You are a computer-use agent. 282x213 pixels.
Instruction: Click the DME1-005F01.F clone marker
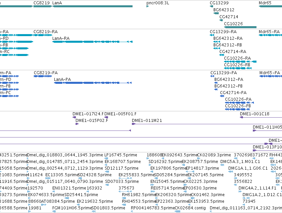[106, 117]
